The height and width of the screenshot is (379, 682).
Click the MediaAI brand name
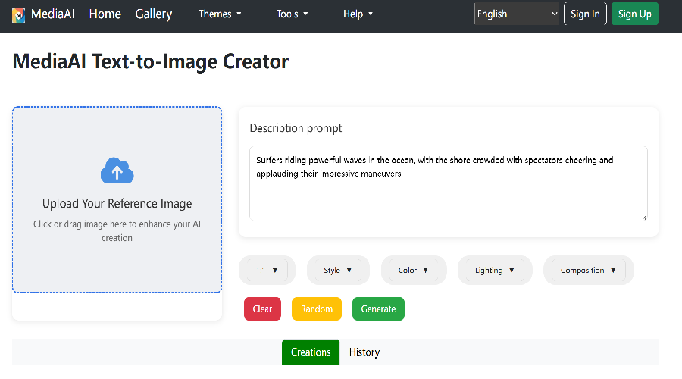point(52,14)
